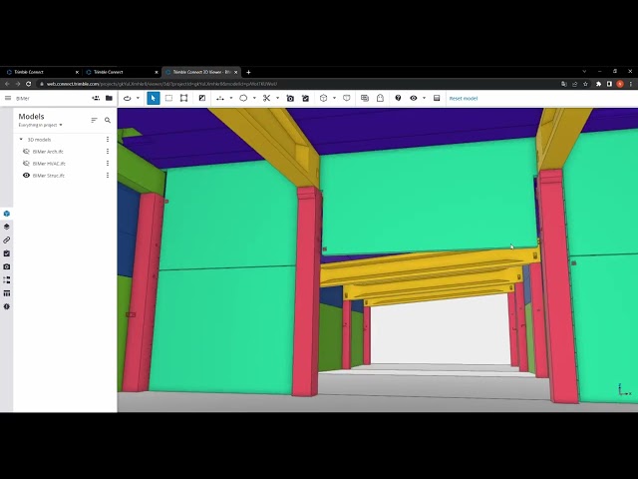Screen dimensions: 638x479
Task: Switch to the second Trimble Connect tab
Action: point(121,72)
